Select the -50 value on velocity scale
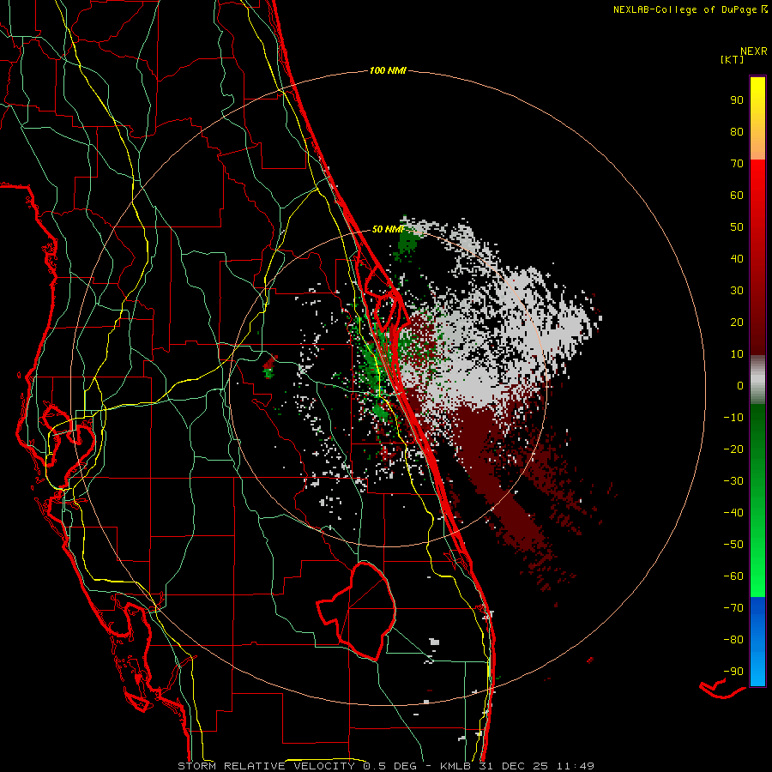The width and height of the screenshot is (772, 772). (733, 545)
